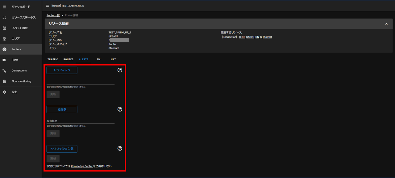
Task: Click the Ports sidebar icon
Action: [4, 60]
